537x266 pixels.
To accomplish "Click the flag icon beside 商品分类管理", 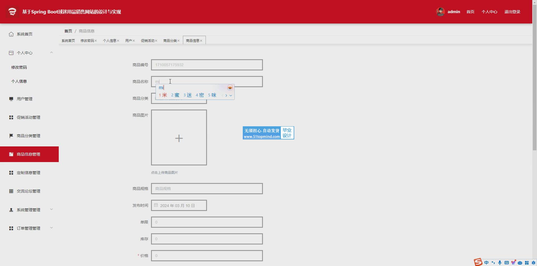I will pyautogui.click(x=11, y=136).
